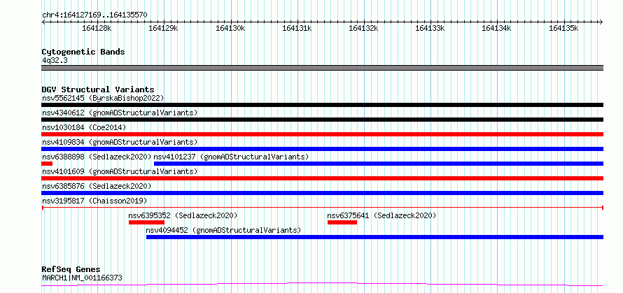Select the blue bar under nsv4101237
Screen dimensions: 623x293
pyautogui.click(x=379, y=164)
